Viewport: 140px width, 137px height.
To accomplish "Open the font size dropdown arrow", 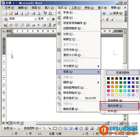I will point(48,19).
